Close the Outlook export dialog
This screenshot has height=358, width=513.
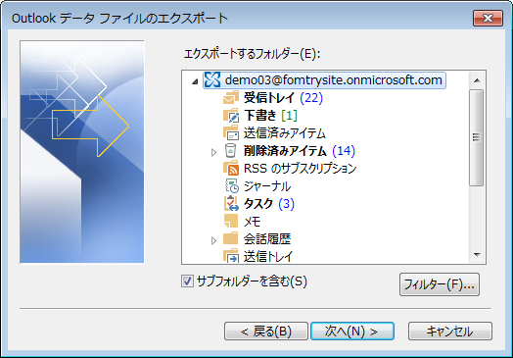point(488,18)
